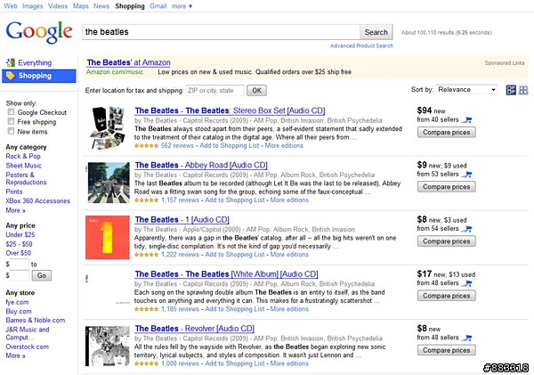534x375 pixels.
Task: Enable Free shipping filter checkbox
Action: click(x=11, y=121)
